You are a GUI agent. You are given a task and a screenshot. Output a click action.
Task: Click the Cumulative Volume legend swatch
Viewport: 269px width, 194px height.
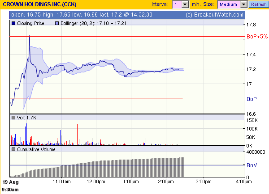pos(13,149)
